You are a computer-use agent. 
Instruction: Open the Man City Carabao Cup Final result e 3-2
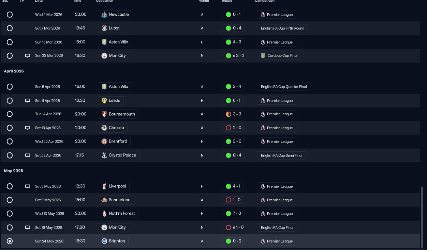point(235,55)
